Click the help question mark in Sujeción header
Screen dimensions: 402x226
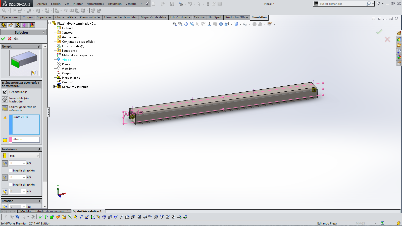point(44,32)
